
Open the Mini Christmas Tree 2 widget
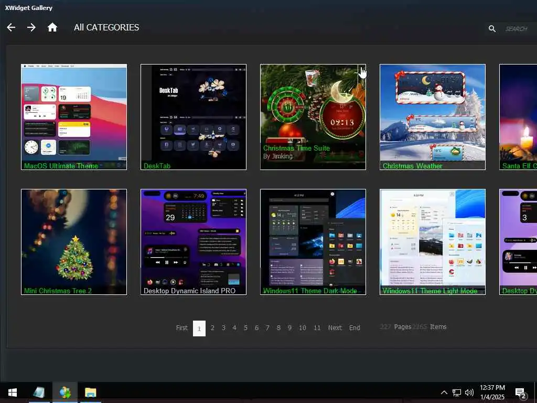coord(74,242)
